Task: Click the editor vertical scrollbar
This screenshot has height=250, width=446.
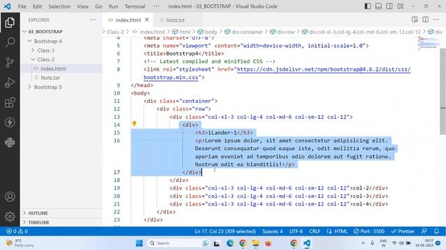Action: [x=443, y=91]
